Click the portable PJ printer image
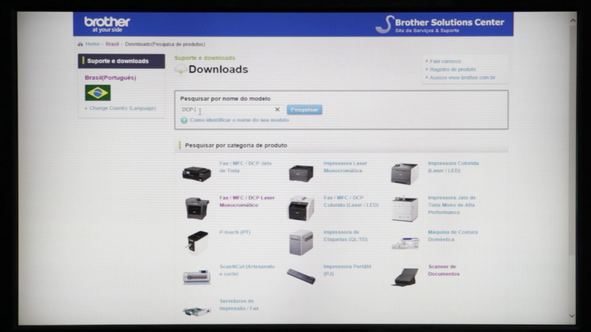Image resolution: width=591 pixels, height=332 pixels. pyautogui.click(x=301, y=276)
